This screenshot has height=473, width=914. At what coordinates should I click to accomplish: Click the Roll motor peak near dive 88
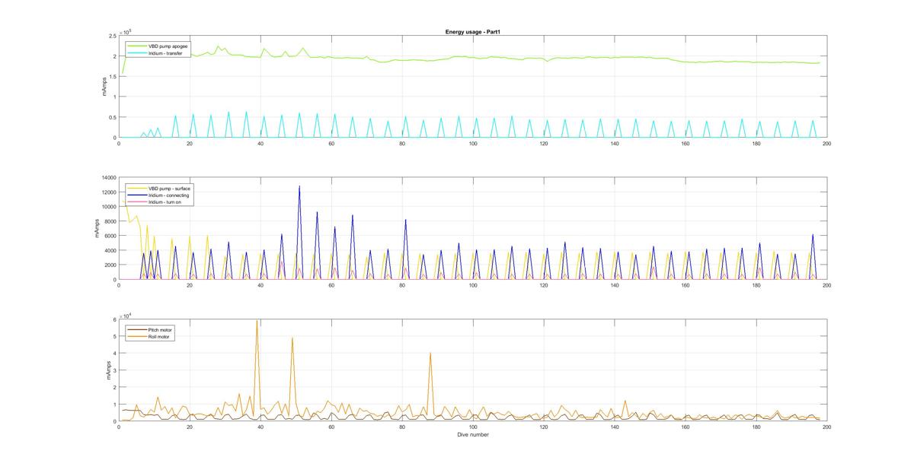pyautogui.click(x=430, y=353)
